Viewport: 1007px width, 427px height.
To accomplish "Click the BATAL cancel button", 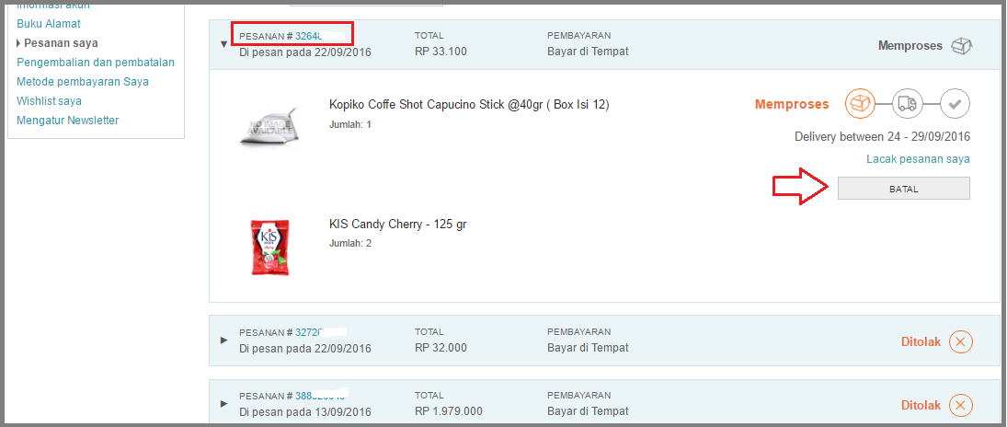I will click(x=904, y=189).
